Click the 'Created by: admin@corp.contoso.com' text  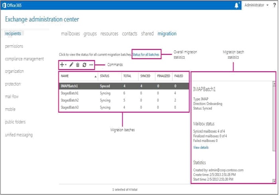[218, 170]
